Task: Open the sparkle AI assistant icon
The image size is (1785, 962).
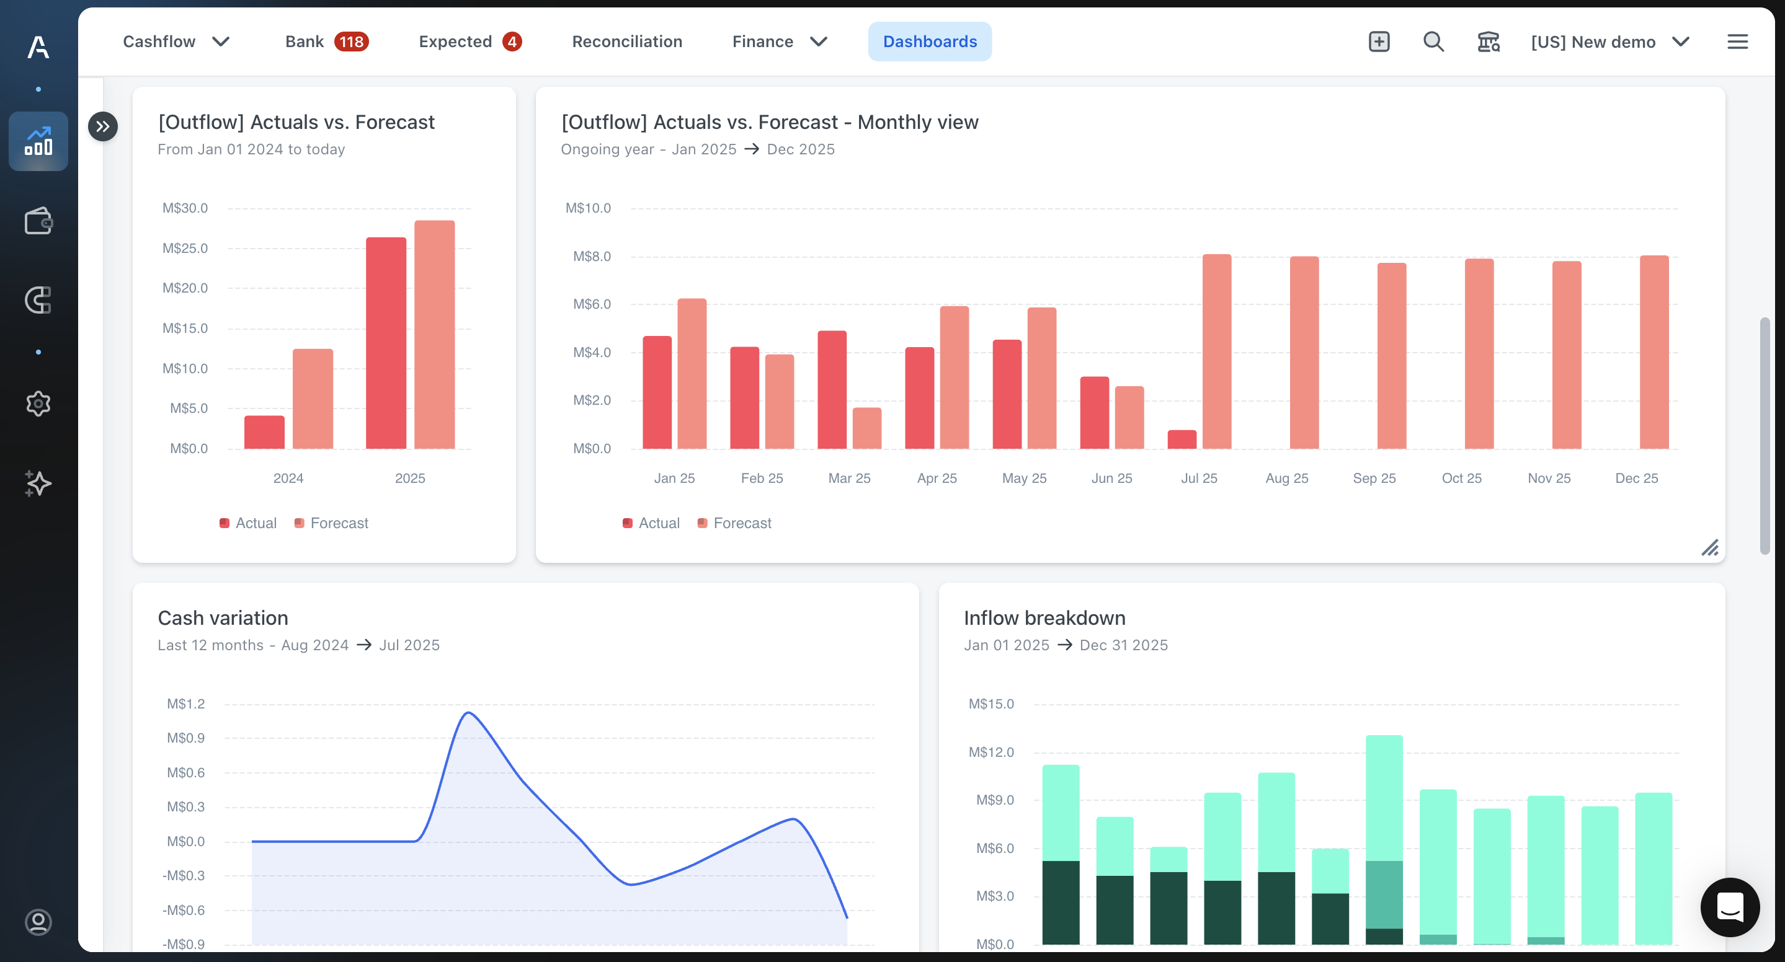Action: pyautogui.click(x=38, y=483)
